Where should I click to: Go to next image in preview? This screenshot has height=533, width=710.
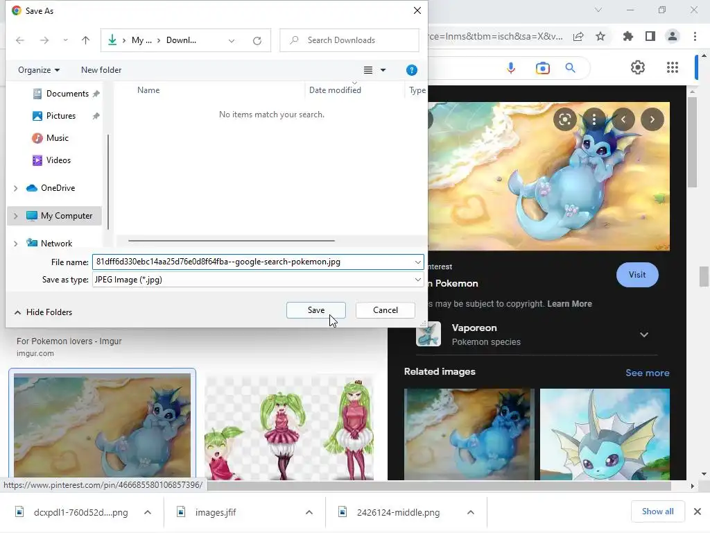652,119
